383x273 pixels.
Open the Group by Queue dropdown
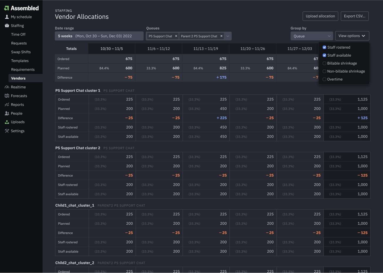[x=311, y=36]
